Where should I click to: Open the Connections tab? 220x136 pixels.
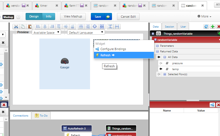[x=21, y=115]
